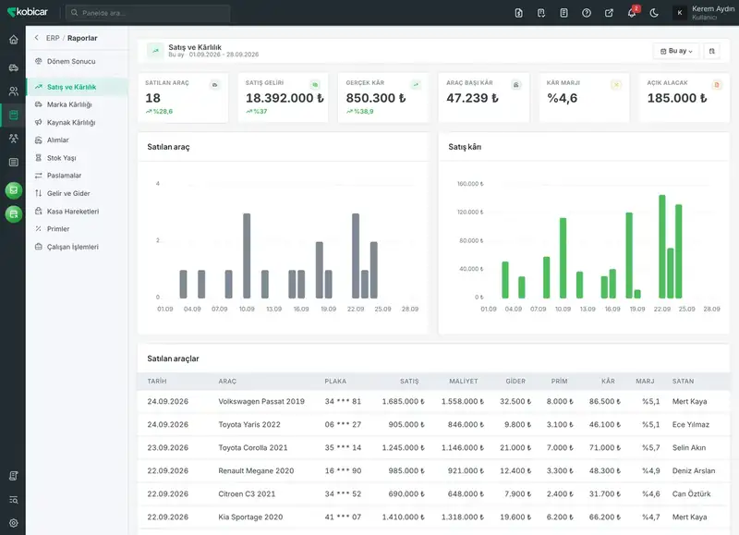The height and width of the screenshot is (535, 739).
Task: Click the export icon next to Bu ay
Action: point(711,51)
